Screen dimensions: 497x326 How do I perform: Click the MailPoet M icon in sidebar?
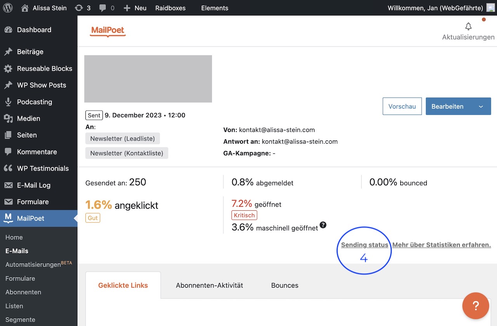(8, 218)
